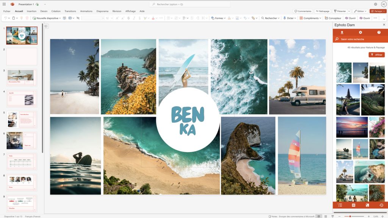Click the Présenter button

(x=340, y=11)
